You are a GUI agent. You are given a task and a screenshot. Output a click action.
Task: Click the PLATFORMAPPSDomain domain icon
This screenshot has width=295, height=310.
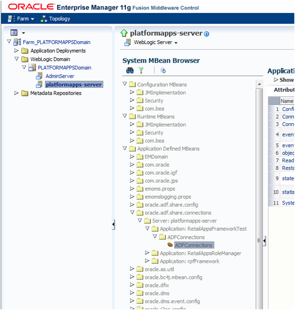32,68
